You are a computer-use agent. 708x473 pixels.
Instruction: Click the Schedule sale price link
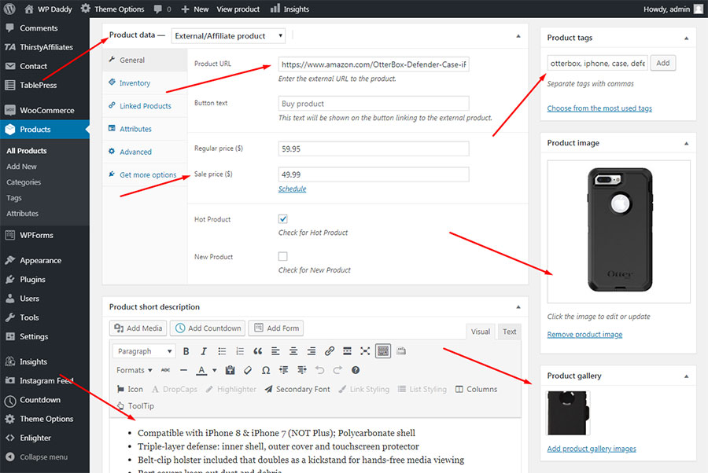click(x=292, y=189)
